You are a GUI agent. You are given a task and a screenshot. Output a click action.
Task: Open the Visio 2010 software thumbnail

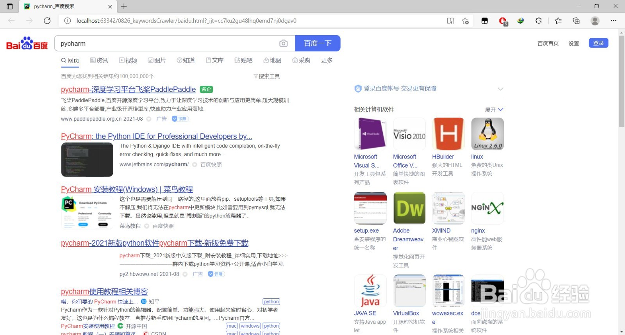click(x=409, y=134)
